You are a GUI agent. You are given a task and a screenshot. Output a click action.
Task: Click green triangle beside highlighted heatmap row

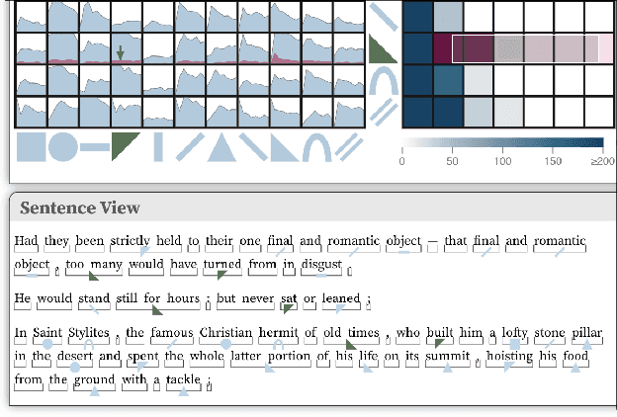[x=381, y=48]
